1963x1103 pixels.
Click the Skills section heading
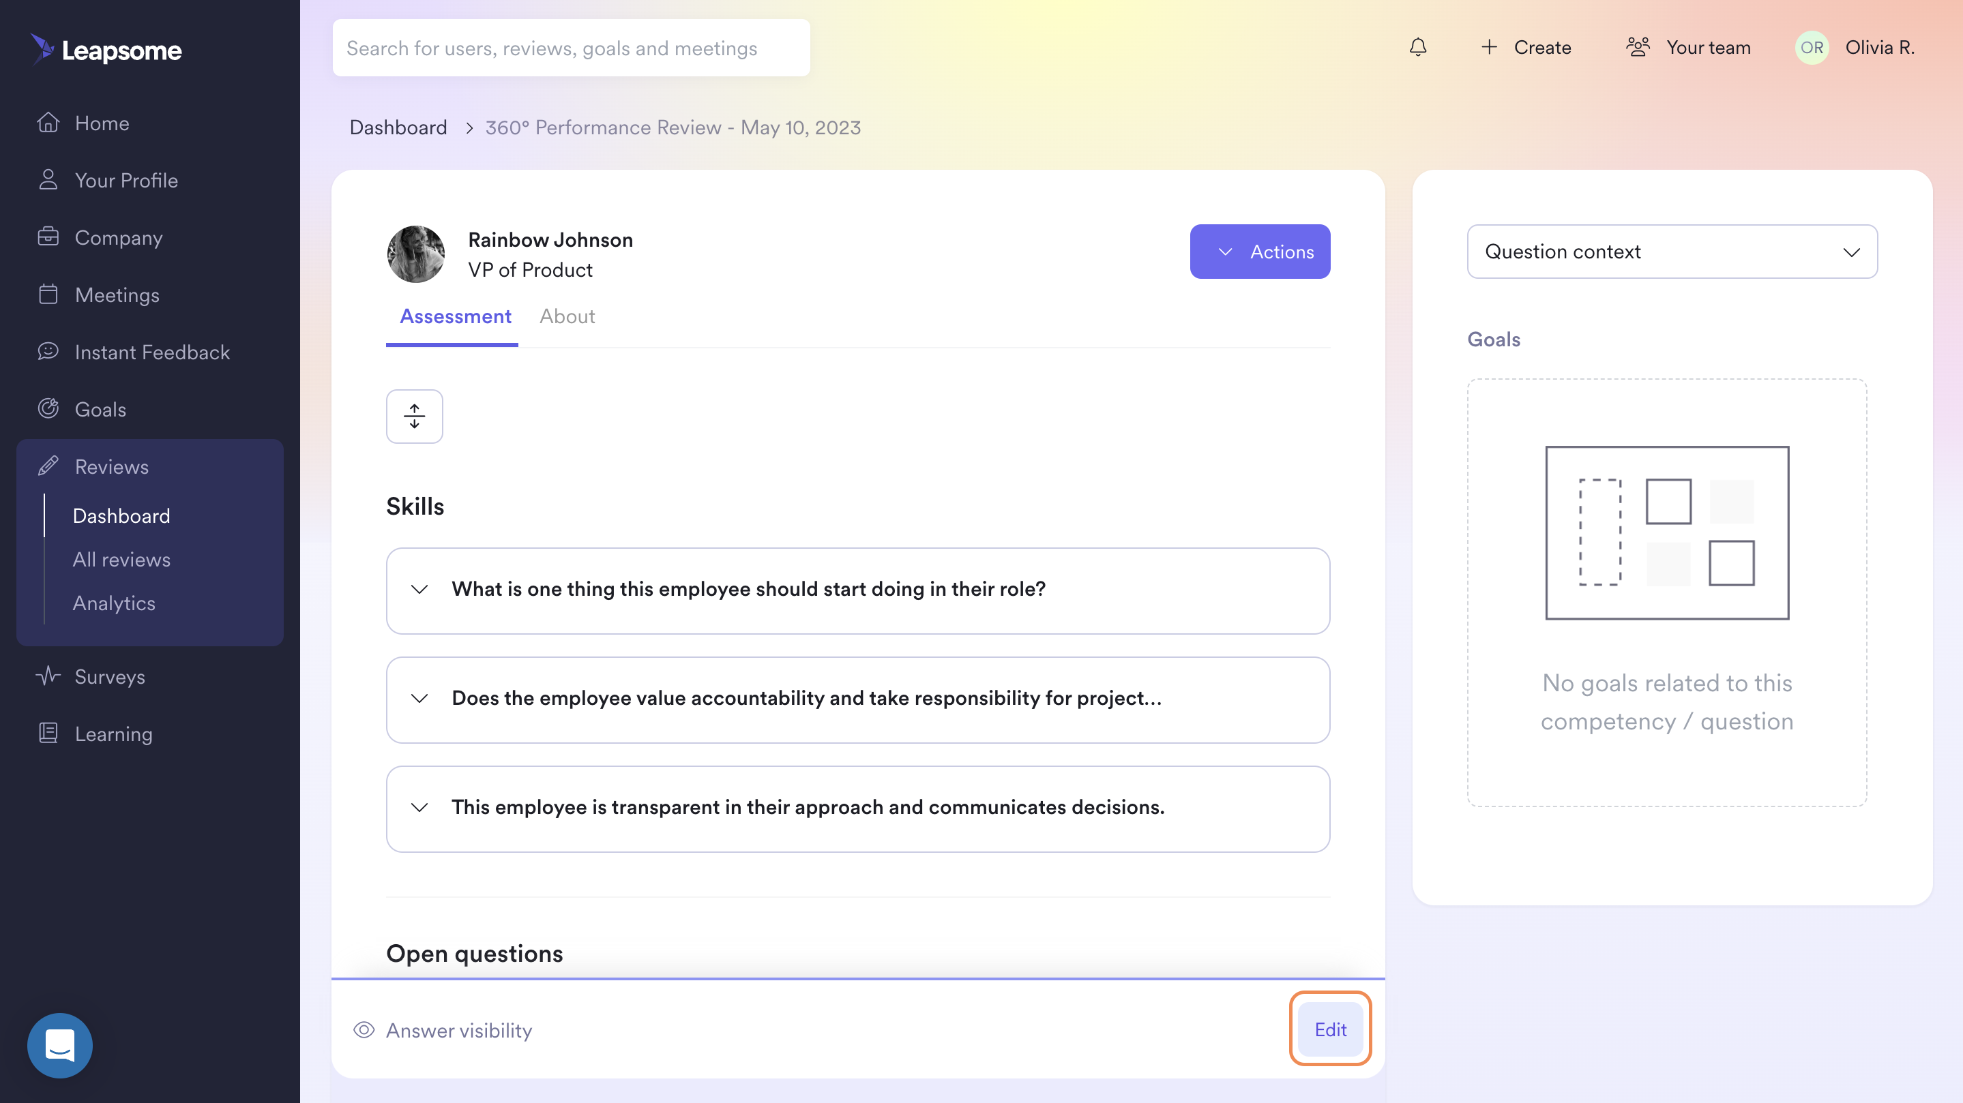click(x=415, y=506)
